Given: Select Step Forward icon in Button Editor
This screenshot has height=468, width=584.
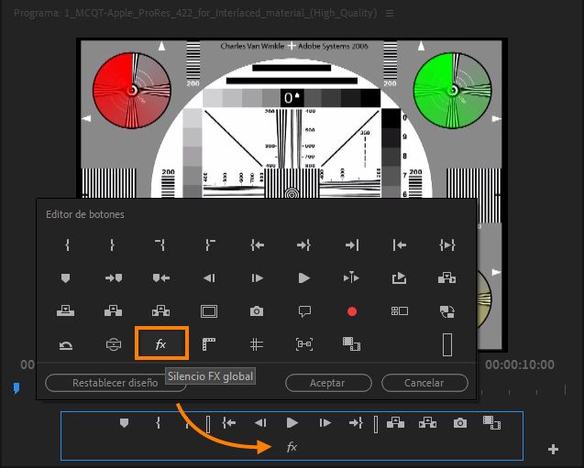Looking at the screenshot, I should (257, 278).
